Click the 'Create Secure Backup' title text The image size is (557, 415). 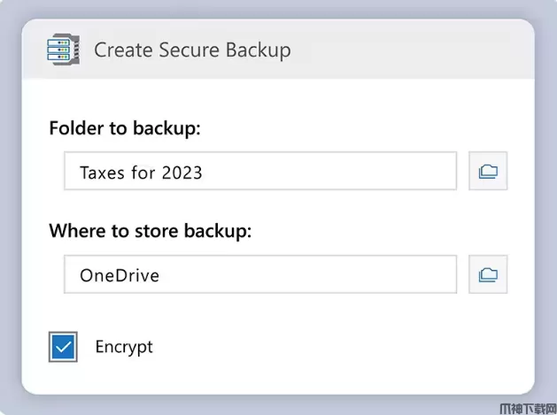[192, 50]
